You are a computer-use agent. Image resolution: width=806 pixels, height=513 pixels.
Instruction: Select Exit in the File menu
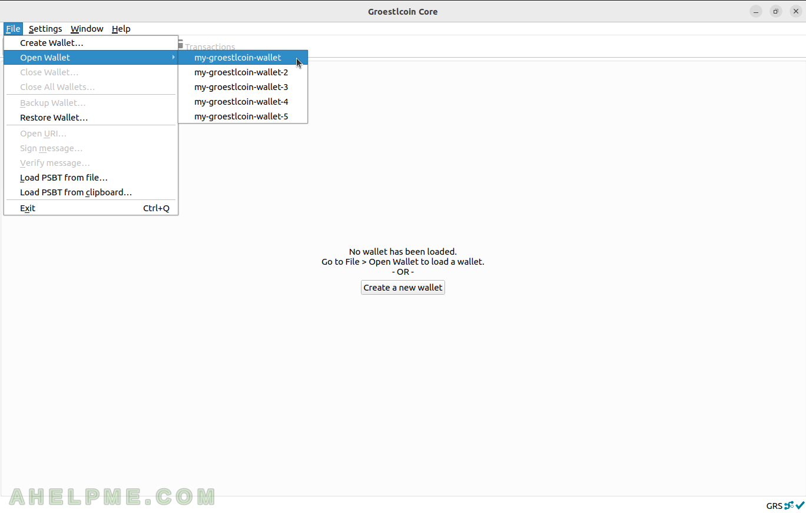(91, 208)
